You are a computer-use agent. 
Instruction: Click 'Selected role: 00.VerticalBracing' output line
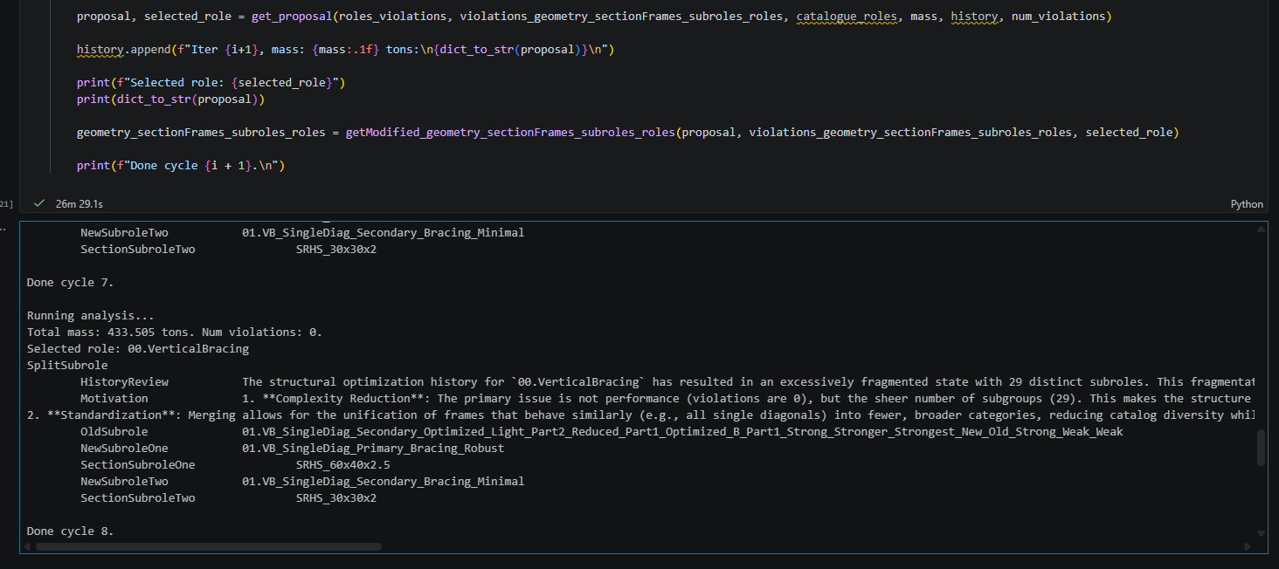tap(138, 349)
